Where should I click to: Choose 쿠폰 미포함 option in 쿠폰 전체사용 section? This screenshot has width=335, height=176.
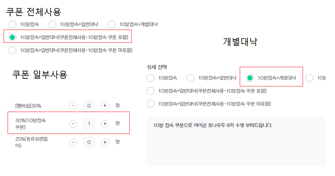(12, 50)
